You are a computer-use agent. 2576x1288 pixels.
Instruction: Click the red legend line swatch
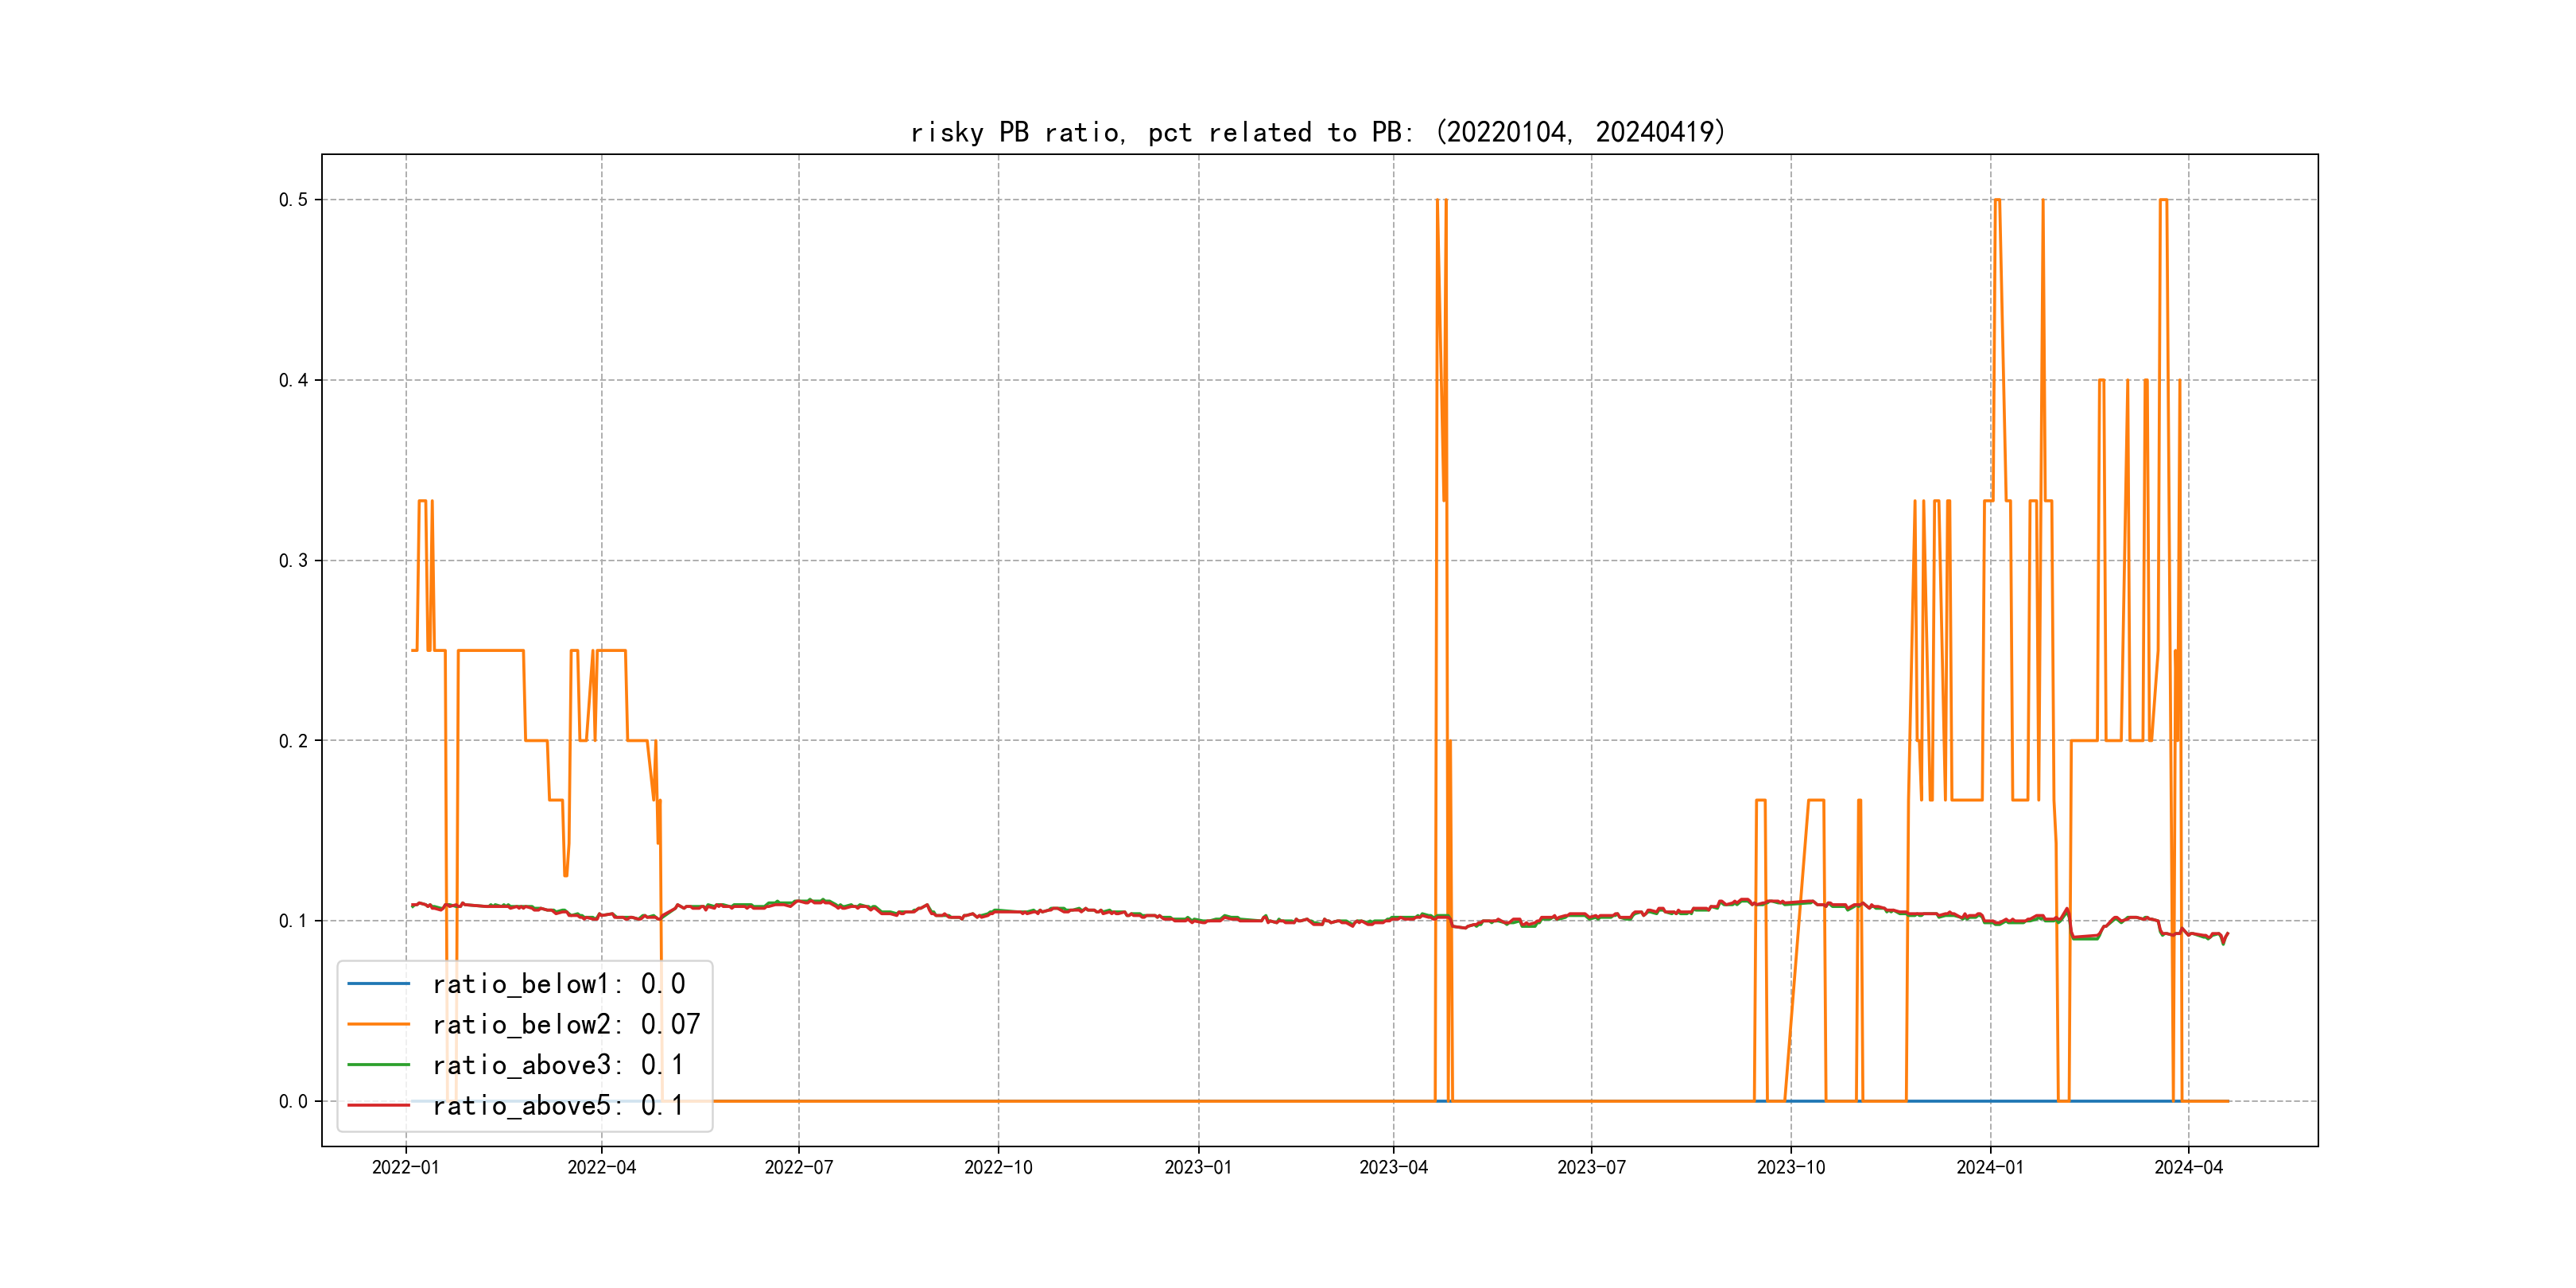[x=378, y=1106]
